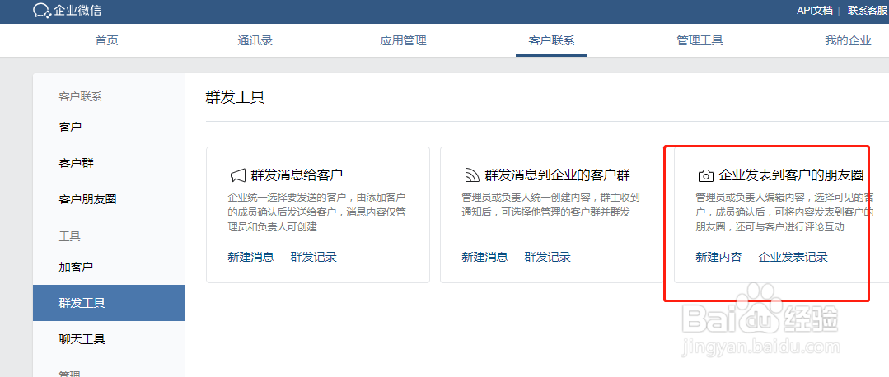Viewport: 889px width, 377px height.
Task: Open 群发记录 under 群发消息给客户
Action: click(x=314, y=257)
